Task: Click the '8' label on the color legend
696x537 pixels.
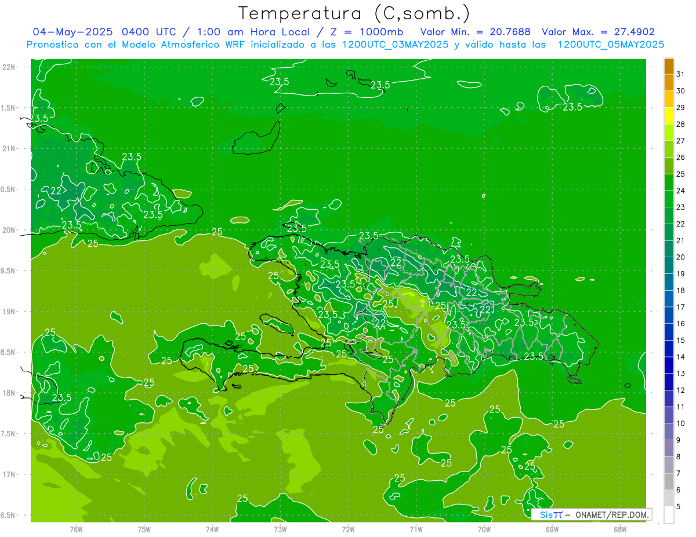Action: click(x=679, y=456)
